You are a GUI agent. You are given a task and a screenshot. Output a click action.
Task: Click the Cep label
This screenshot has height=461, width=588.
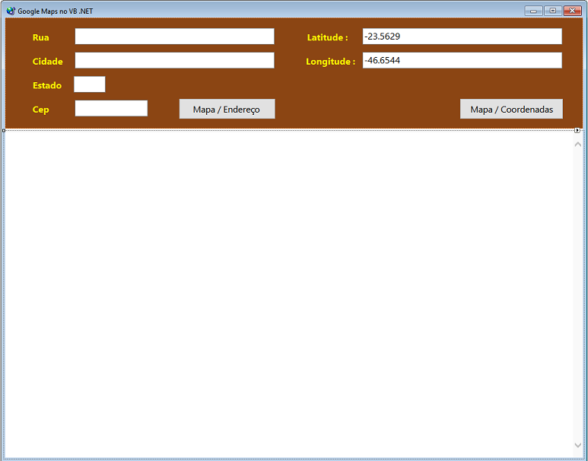point(41,110)
